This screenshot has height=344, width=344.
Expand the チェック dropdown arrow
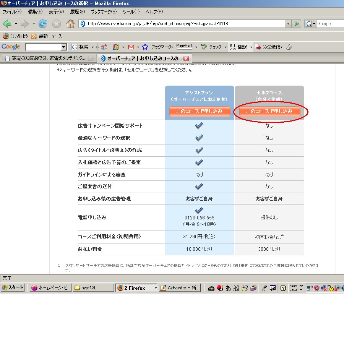pos(226,47)
